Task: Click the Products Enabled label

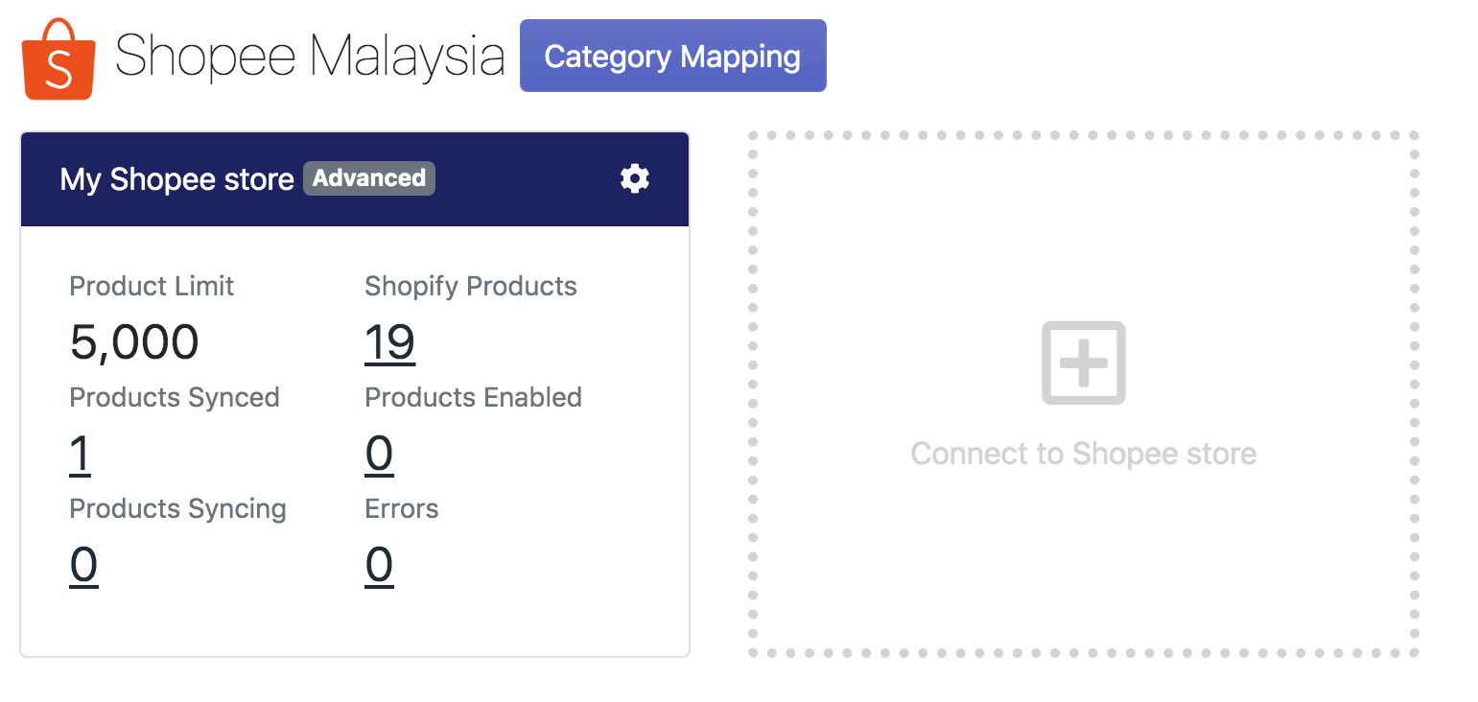Action: 473,397
